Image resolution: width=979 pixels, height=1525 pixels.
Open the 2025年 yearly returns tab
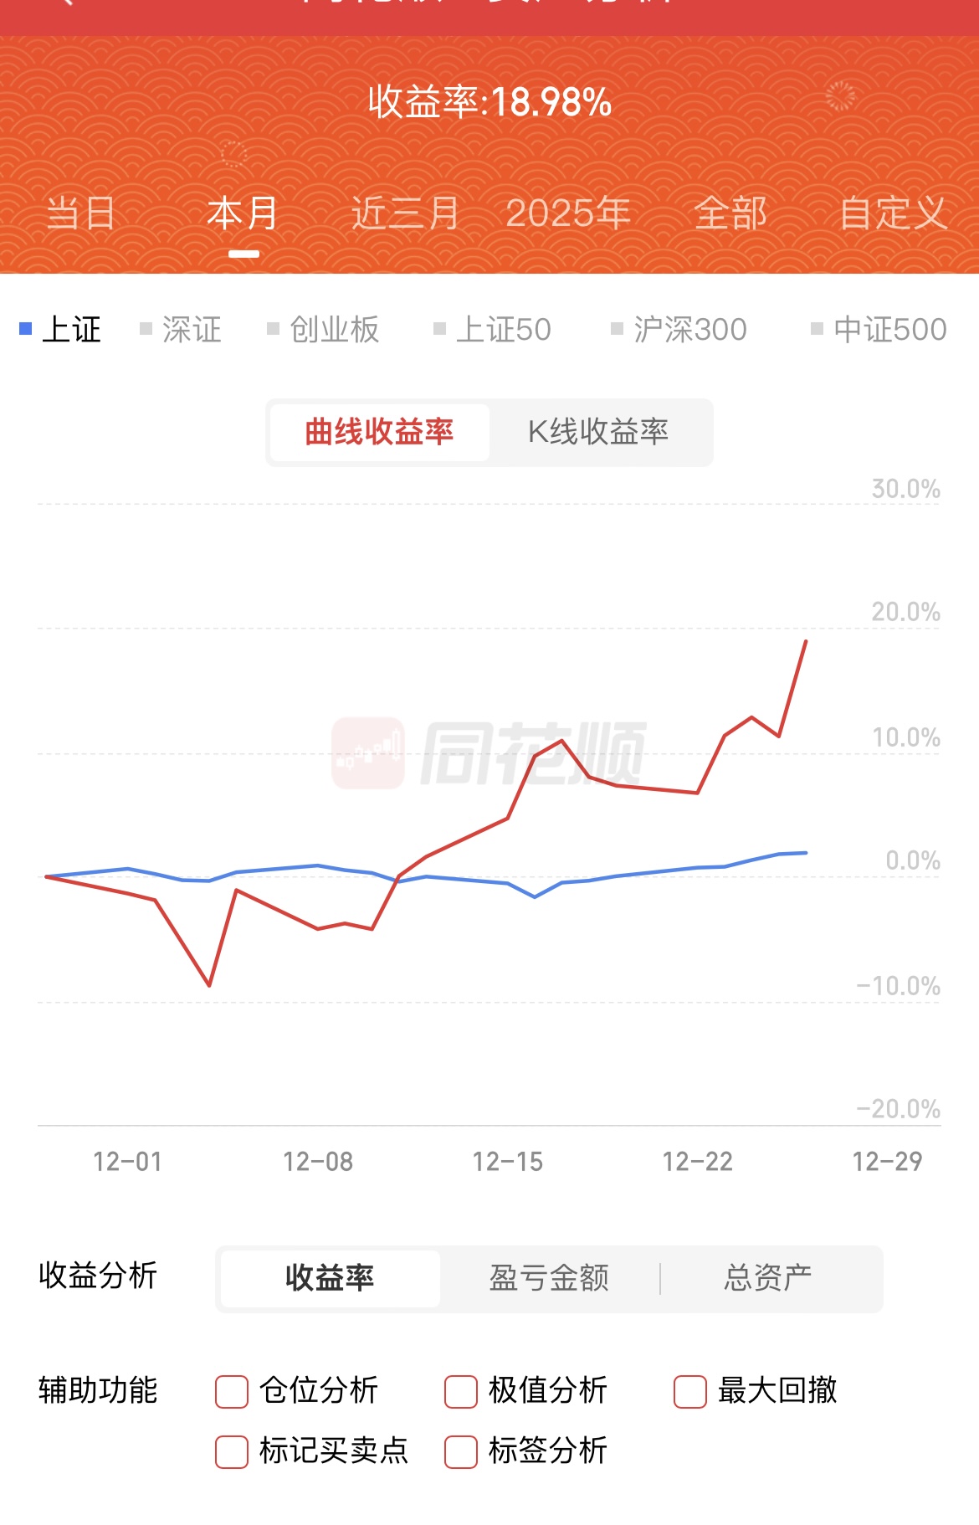(568, 213)
